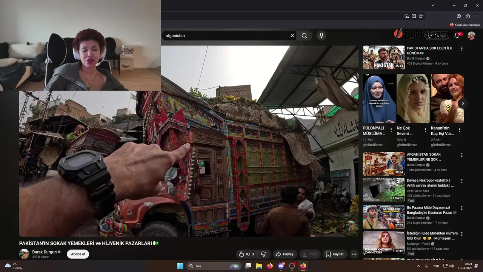Viewport: 483px width, 272px height.
Task: Open the POLONYALI MÜSLÜMA... short thumbnail
Action: click(x=379, y=99)
